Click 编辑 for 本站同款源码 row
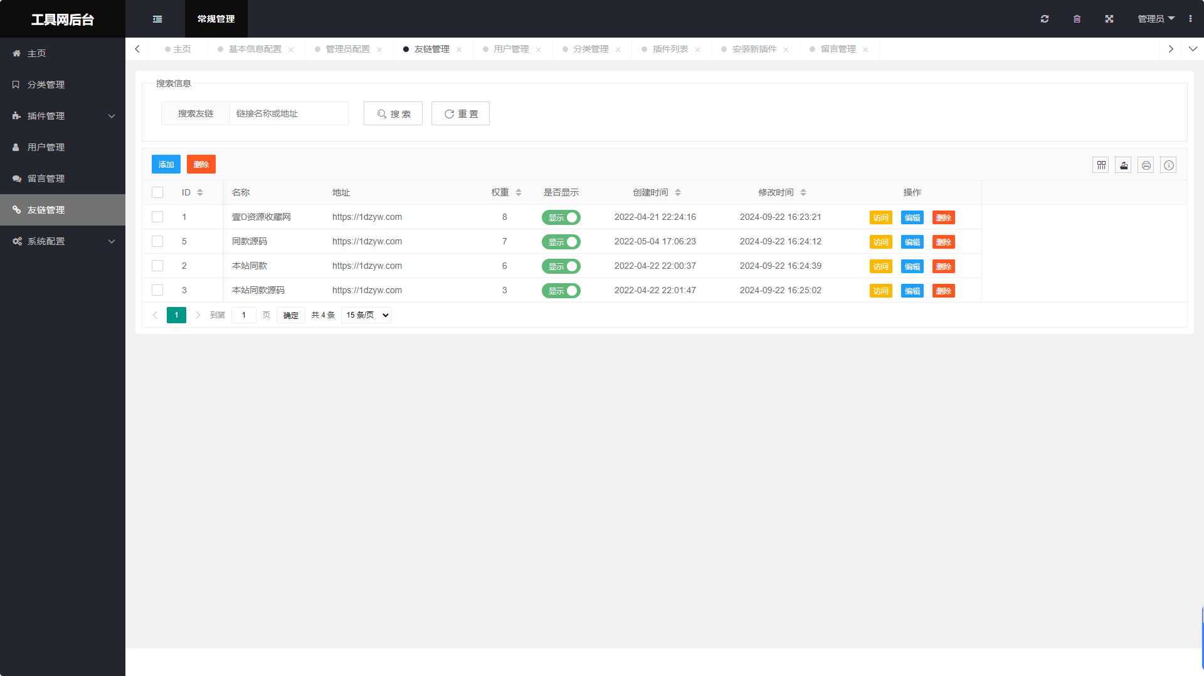Image resolution: width=1204 pixels, height=676 pixels. point(912,291)
